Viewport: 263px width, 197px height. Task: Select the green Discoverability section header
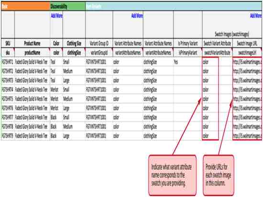tap(67, 6)
